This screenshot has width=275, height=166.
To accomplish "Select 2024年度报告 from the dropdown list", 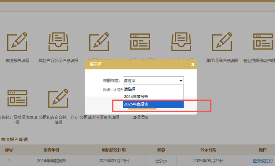I will coord(153,97).
